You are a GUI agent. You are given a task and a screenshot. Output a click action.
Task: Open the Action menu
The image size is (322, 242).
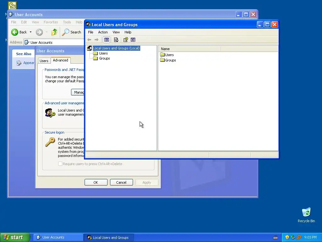pyautogui.click(x=103, y=32)
